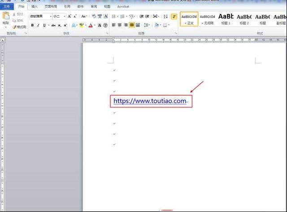
Task: Open the line spacing dropdown
Action: tap(147, 25)
